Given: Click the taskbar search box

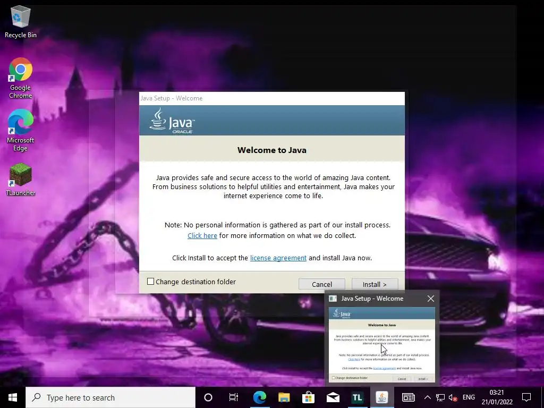Looking at the screenshot, I should point(110,397).
